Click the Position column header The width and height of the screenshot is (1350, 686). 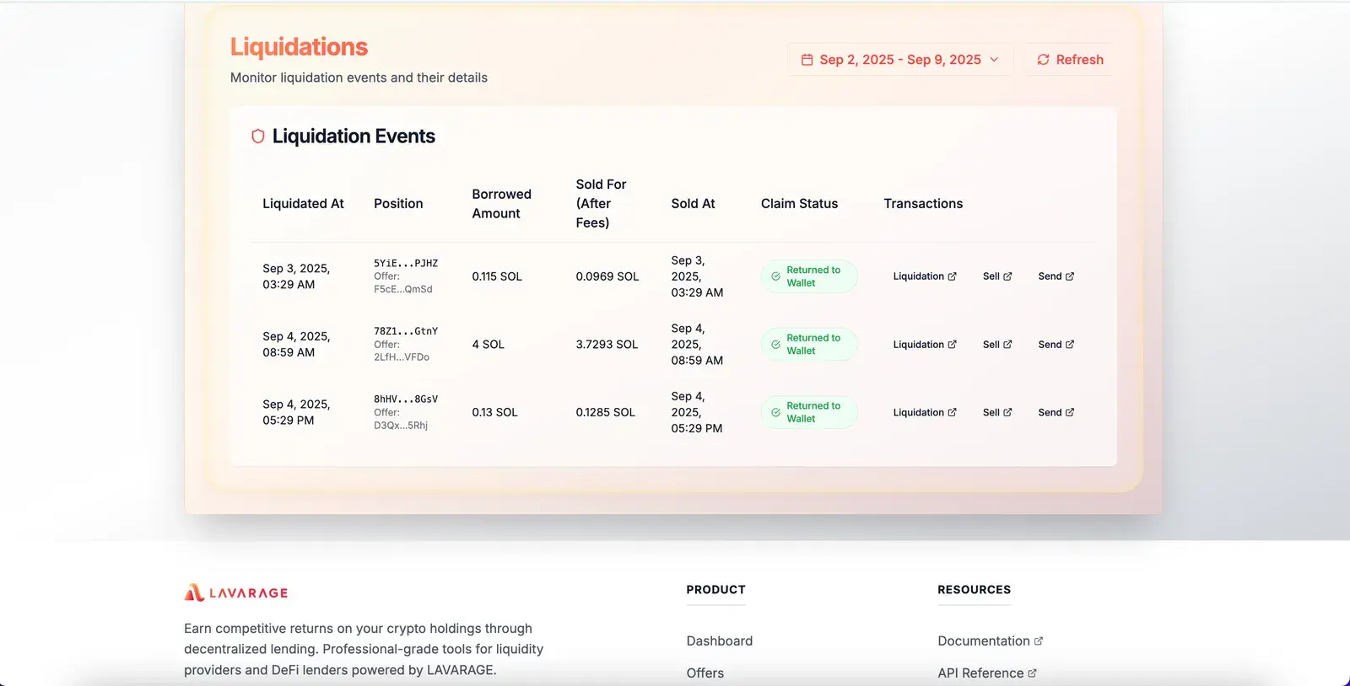coord(398,204)
